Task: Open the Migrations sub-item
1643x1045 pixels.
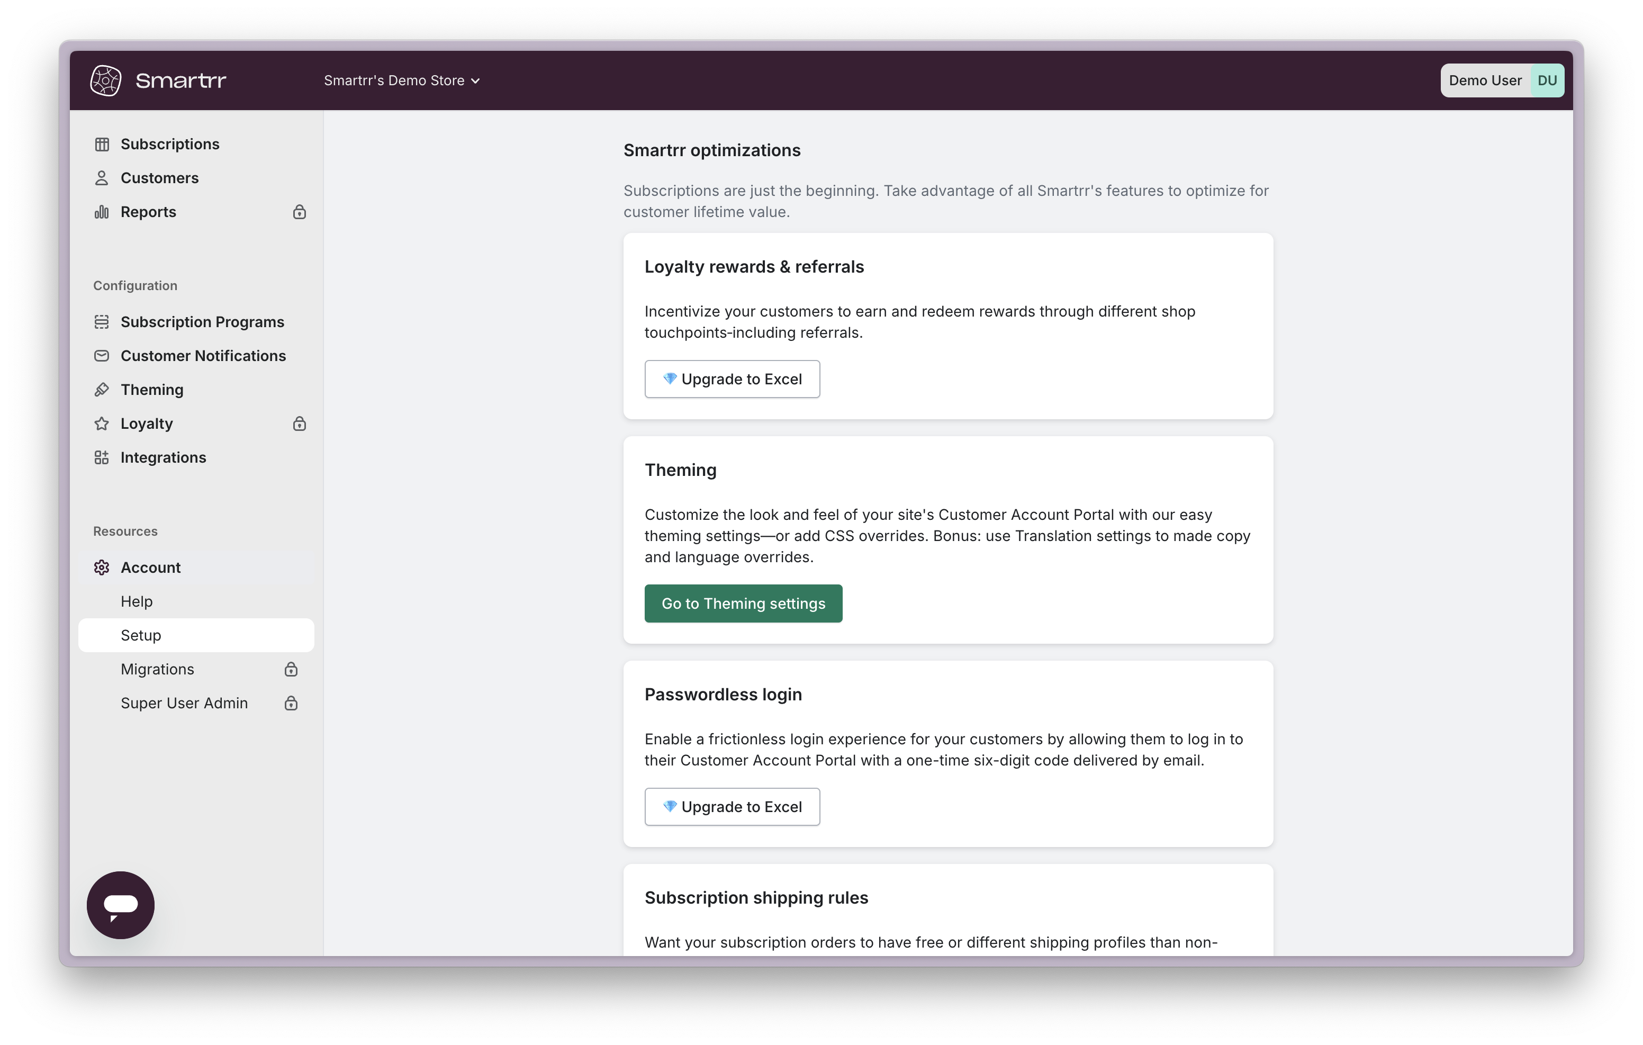Action: [x=196, y=669]
